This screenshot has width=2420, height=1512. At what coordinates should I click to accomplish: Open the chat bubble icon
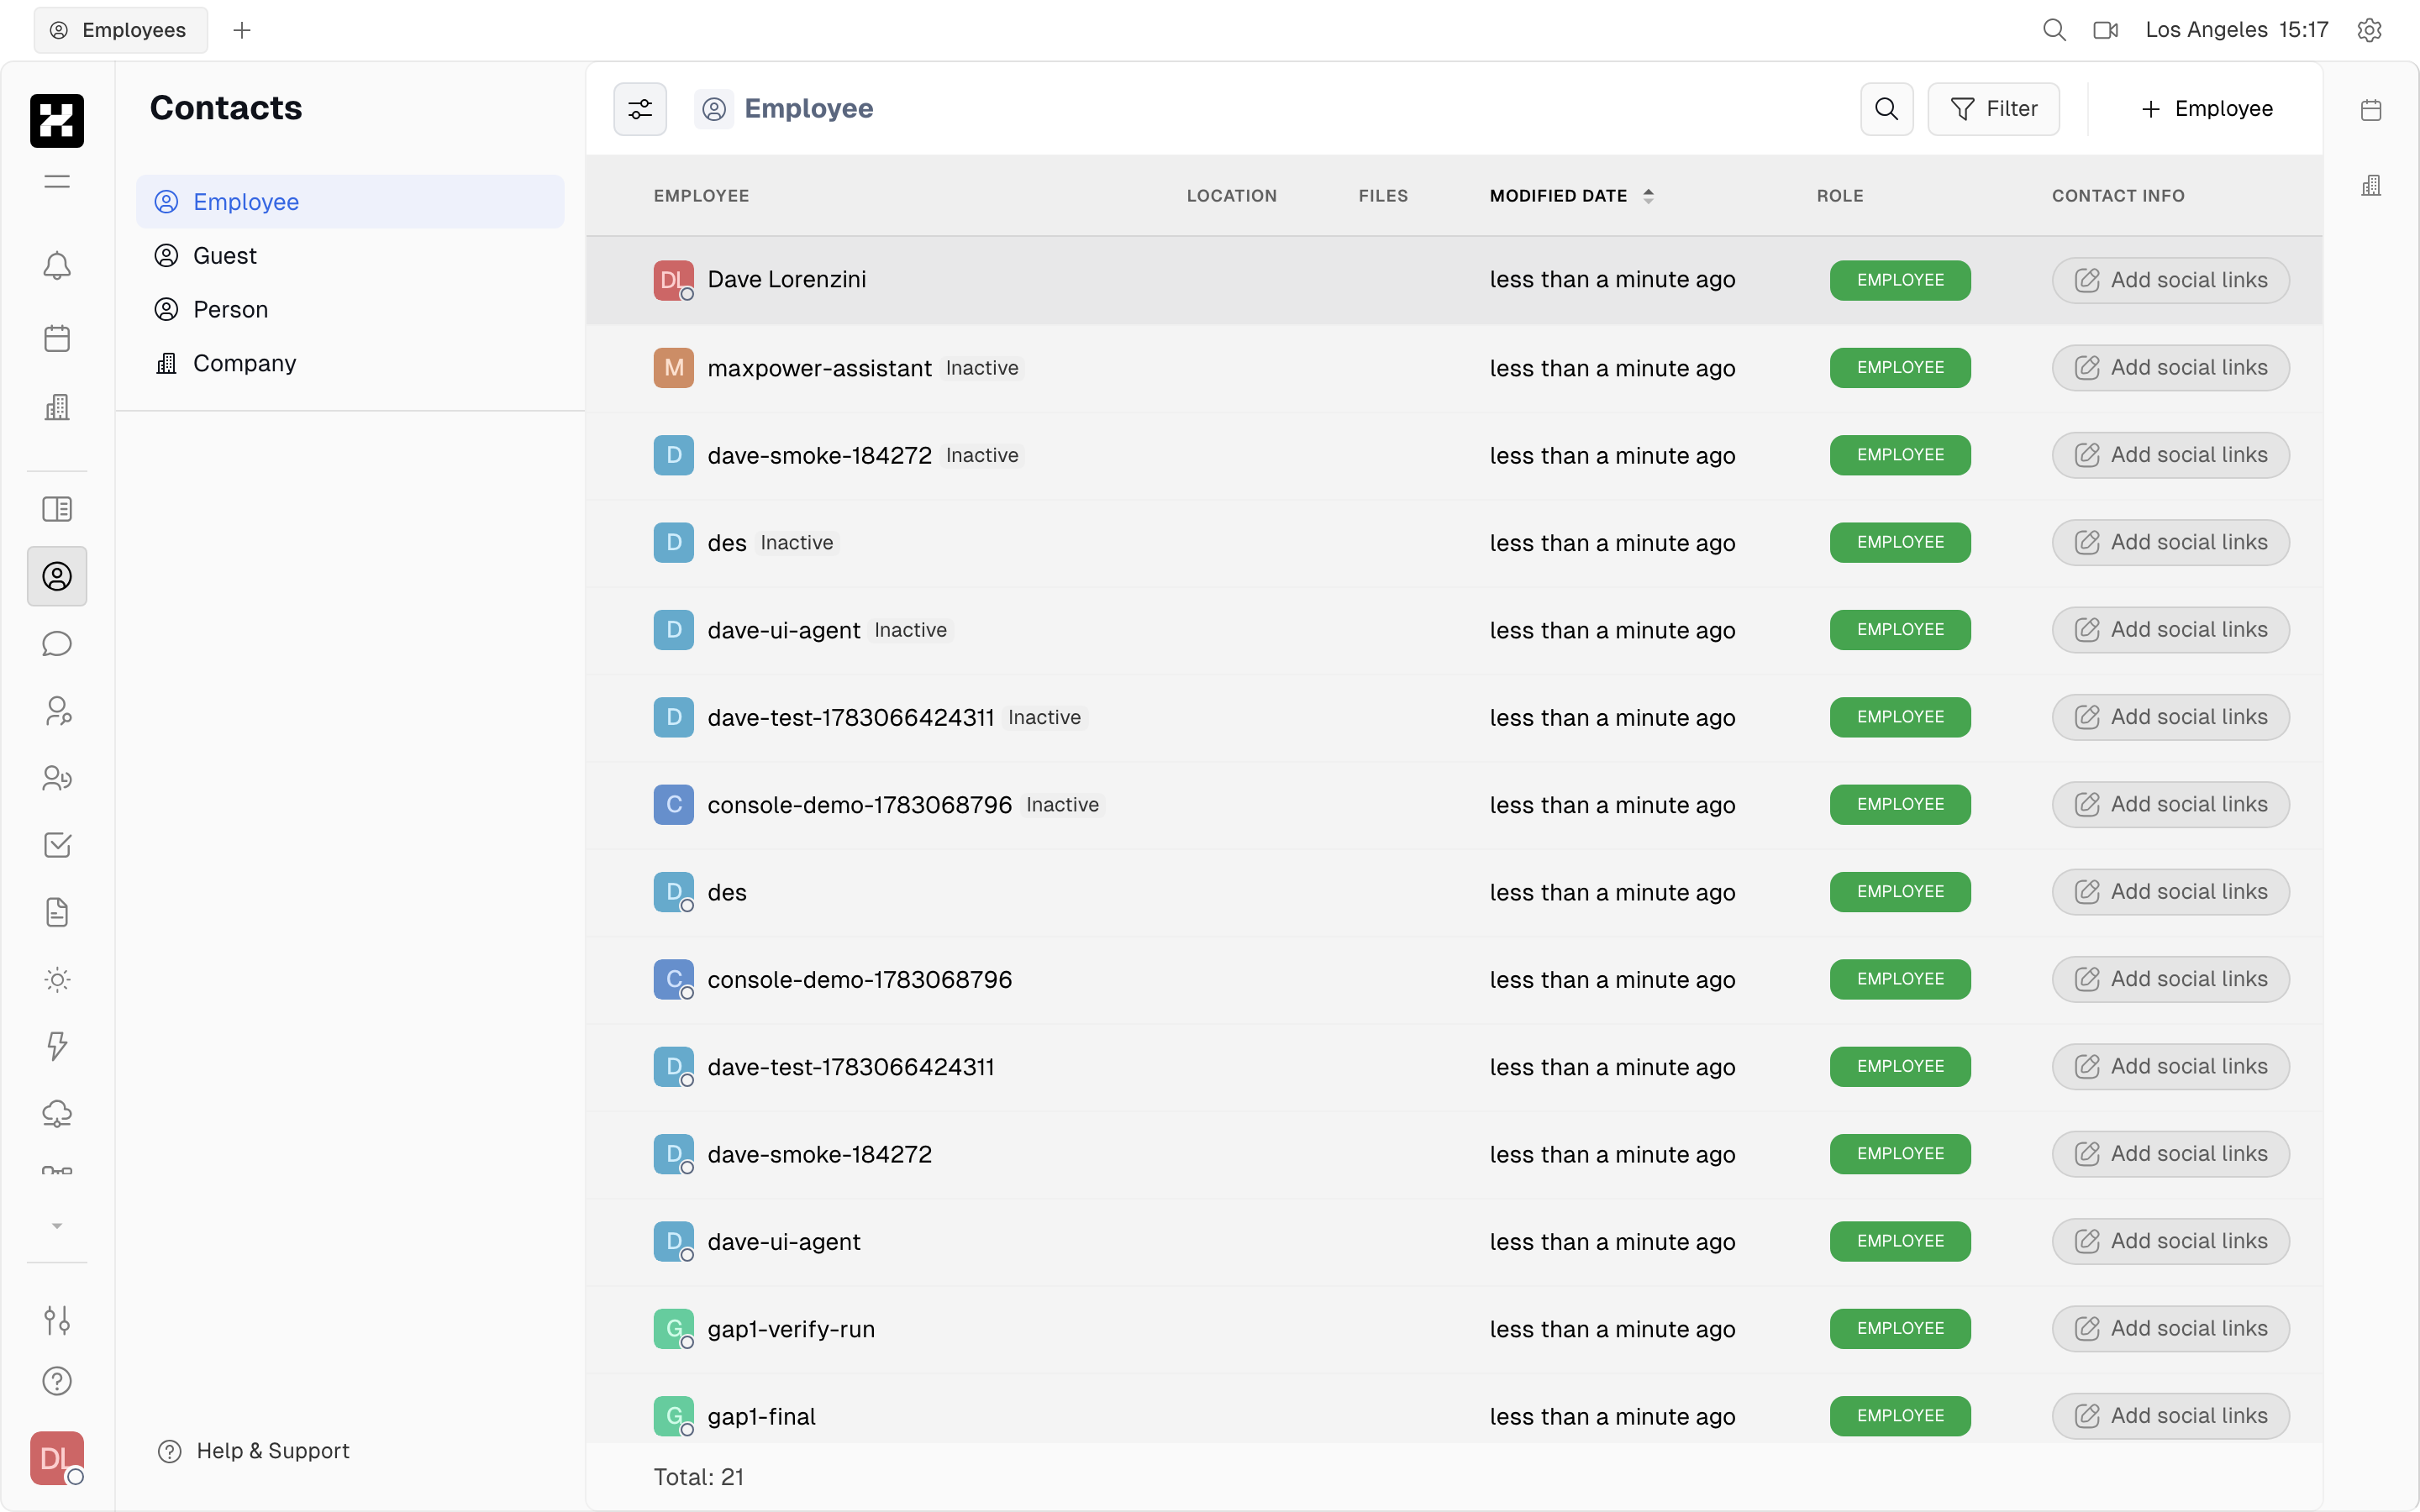[x=57, y=644]
